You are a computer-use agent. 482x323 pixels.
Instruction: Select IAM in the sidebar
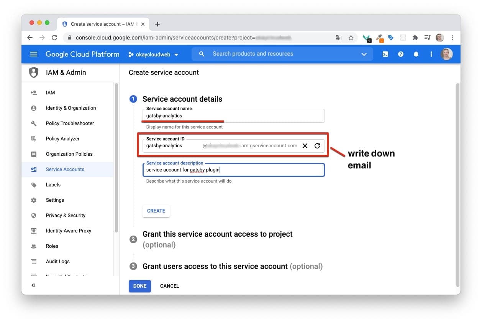(x=67, y=92)
